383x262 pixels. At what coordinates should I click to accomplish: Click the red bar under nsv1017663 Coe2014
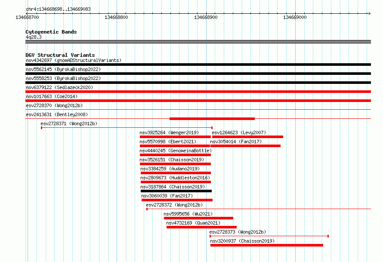tap(198, 101)
